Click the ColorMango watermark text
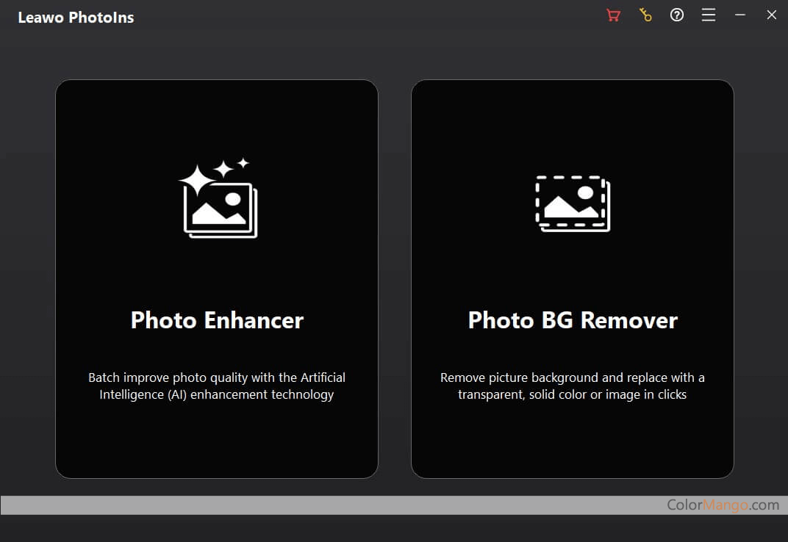This screenshot has height=542, width=788. 723,505
